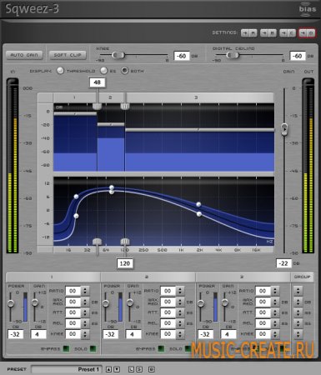Image resolution: width=321 pixels, height=375 pixels.
Task: Select the Both display radio button
Action: pyautogui.click(x=125, y=71)
